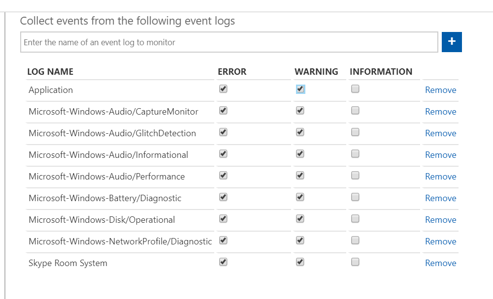Uncheck Error for Microsoft-Windows-Battery/Diagnostic
This screenshot has height=299, width=493.
coord(223,197)
